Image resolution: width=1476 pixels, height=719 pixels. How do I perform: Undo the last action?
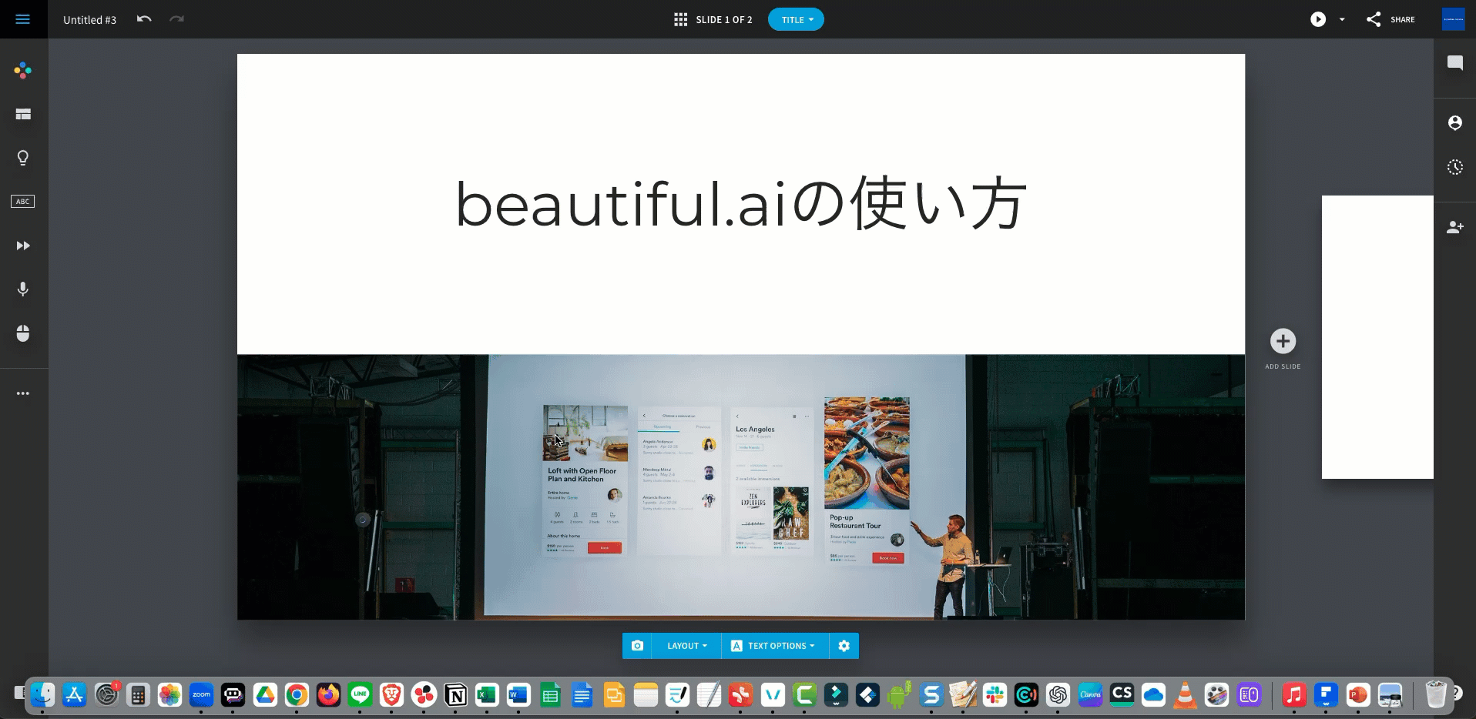point(144,19)
